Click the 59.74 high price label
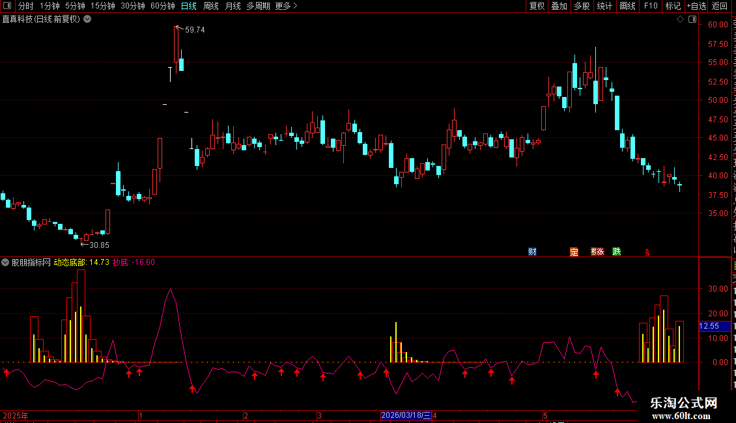Viewport: 736px width, 423px height. [195, 29]
